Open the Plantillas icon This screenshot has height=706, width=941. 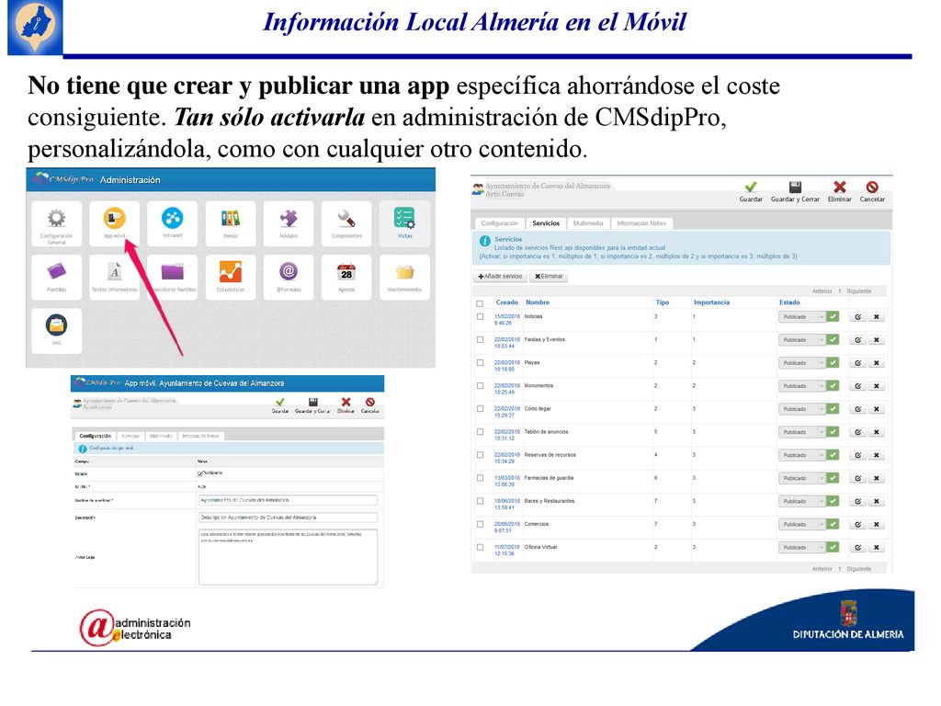(56, 277)
